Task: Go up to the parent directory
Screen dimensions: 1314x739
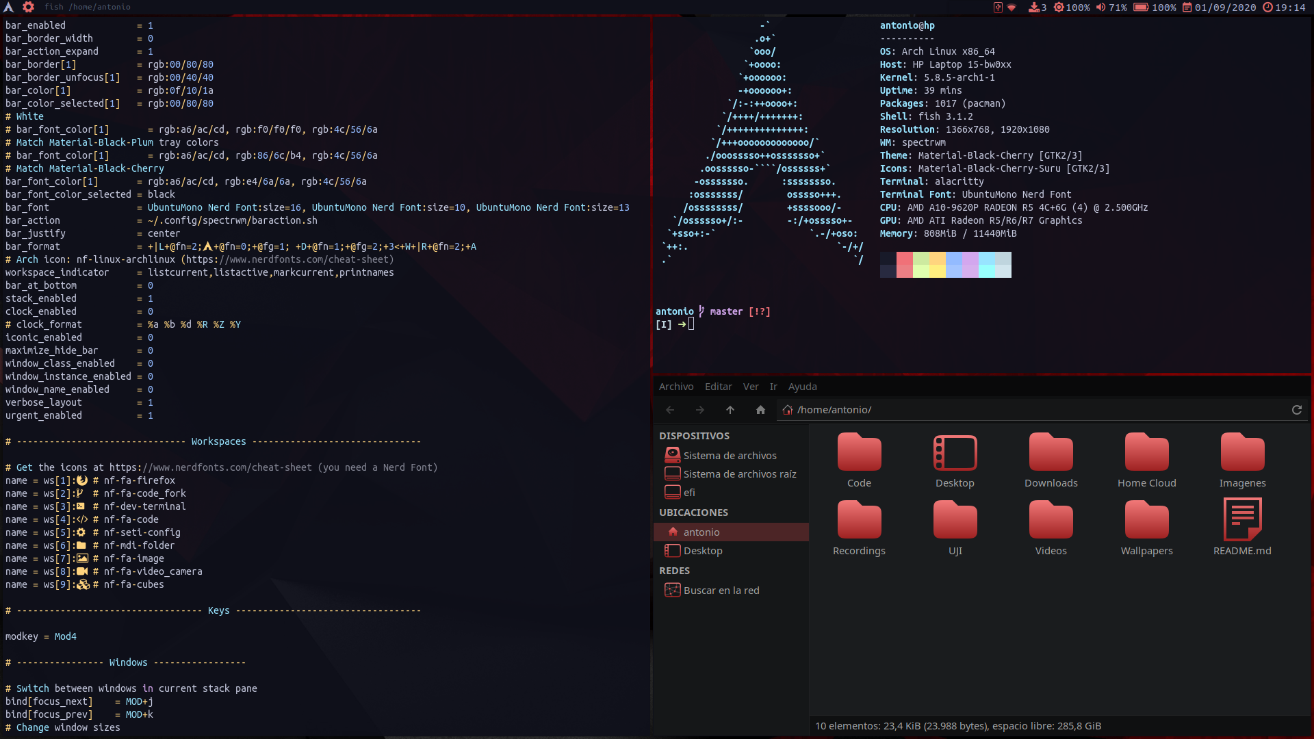Action: click(x=730, y=410)
